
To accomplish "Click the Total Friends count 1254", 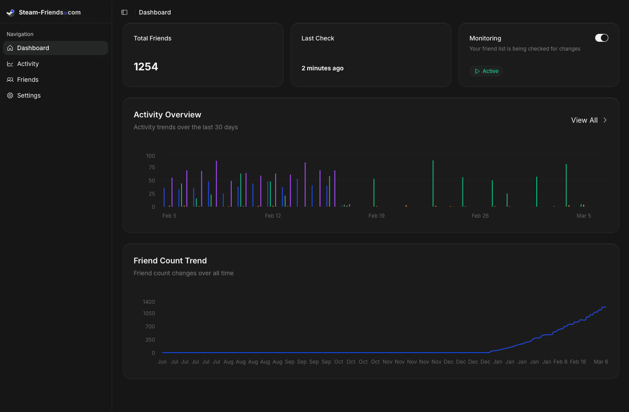I will click(145, 66).
